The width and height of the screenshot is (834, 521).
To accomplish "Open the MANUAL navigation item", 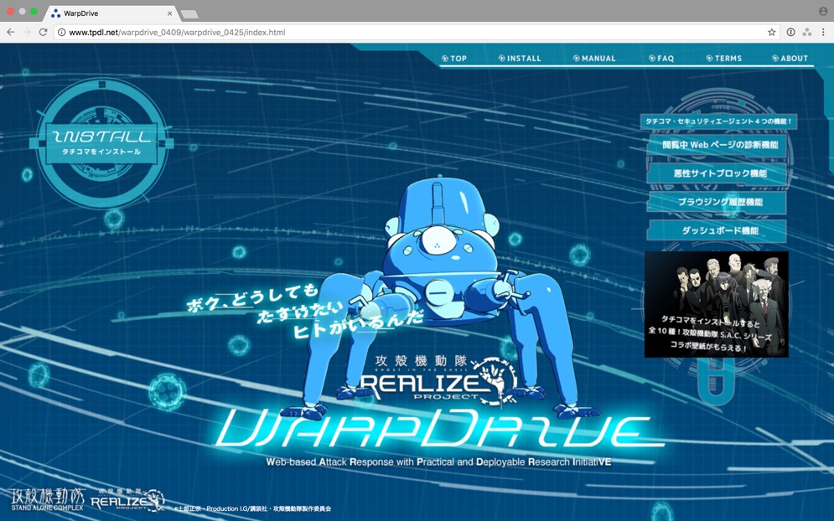I will [x=594, y=59].
